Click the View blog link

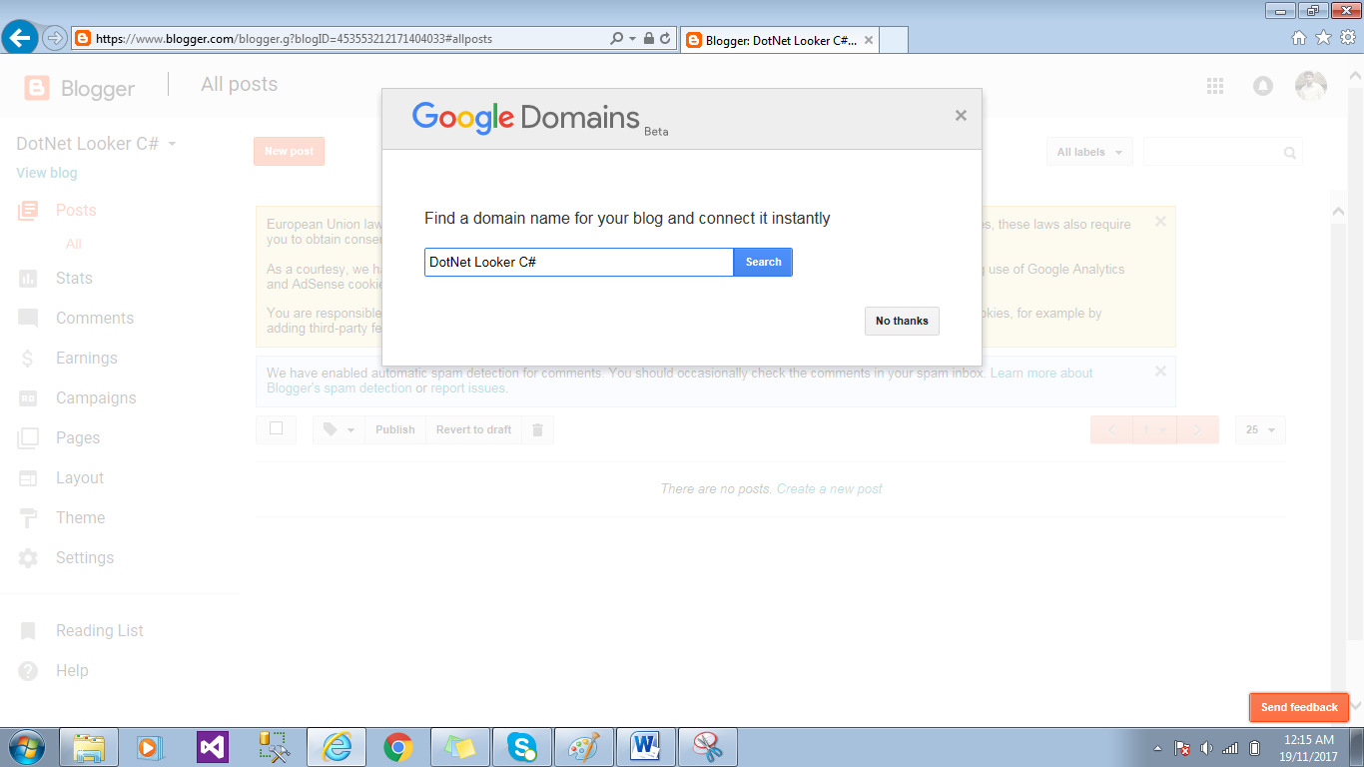pyautogui.click(x=47, y=173)
